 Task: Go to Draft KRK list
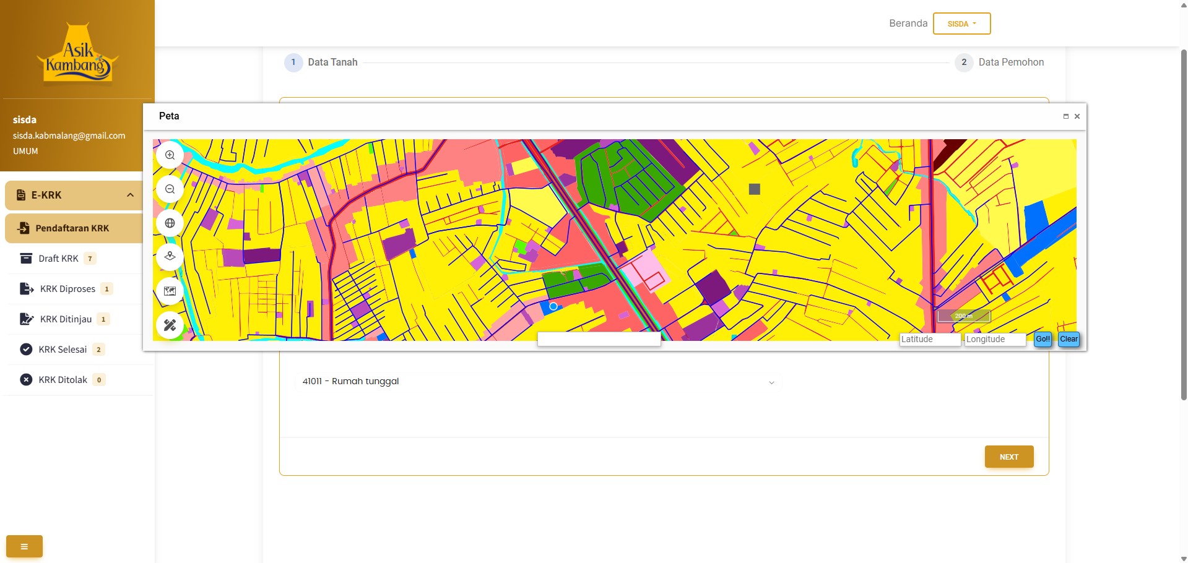[58, 259]
